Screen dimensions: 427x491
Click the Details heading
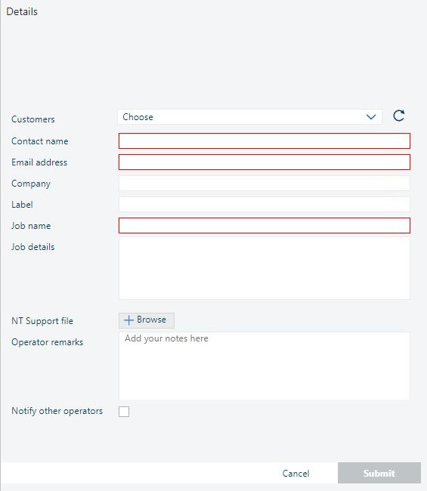coord(22,11)
